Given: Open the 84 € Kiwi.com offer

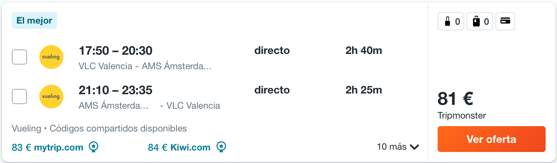Looking at the screenshot, I should (x=179, y=147).
